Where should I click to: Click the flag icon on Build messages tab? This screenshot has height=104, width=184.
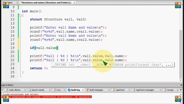[87, 90]
